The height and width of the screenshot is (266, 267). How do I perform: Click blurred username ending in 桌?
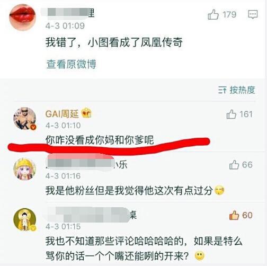pyautogui.click(x=91, y=215)
